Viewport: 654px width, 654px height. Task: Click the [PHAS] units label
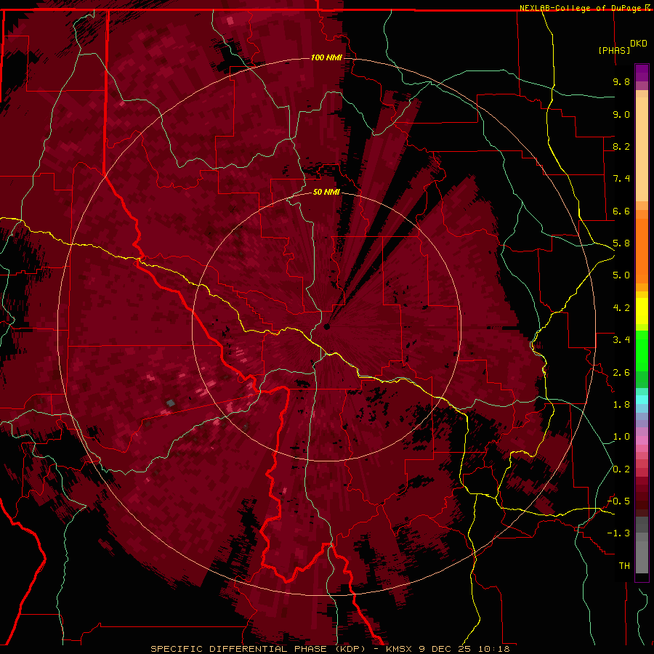point(614,50)
